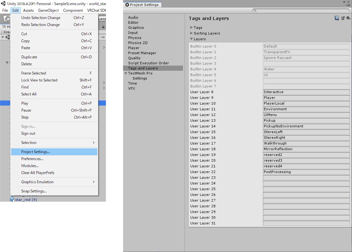Choose Frame Selected menu item

click(54, 73)
